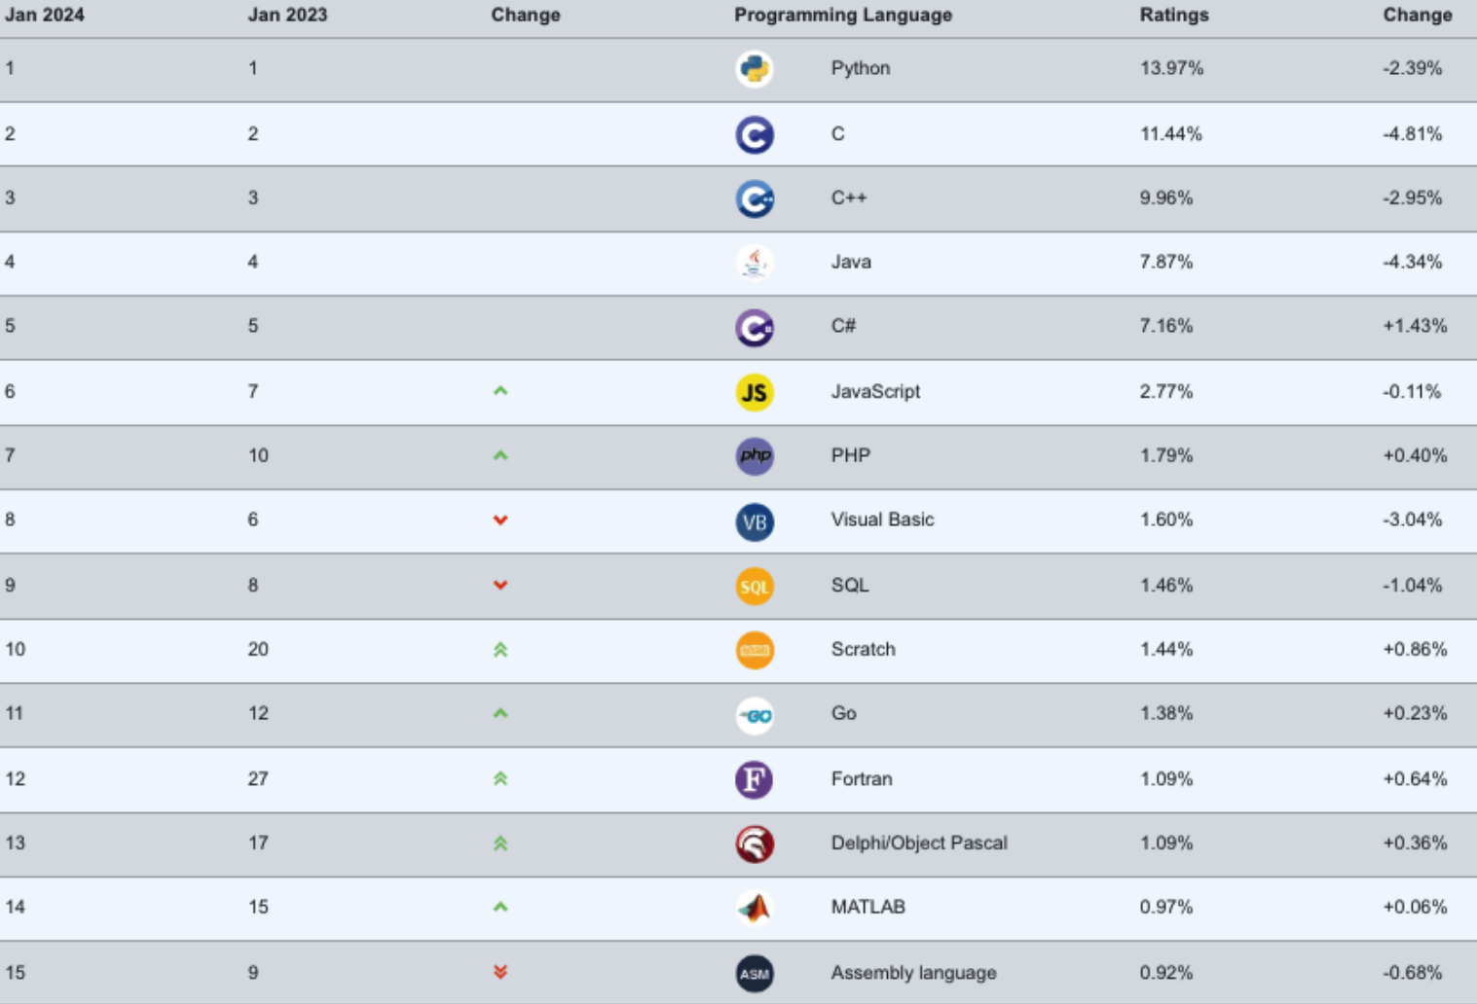Viewport: 1477px width, 1004px height.
Task: Click the purple PHP logo icon
Action: tap(755, 456)
